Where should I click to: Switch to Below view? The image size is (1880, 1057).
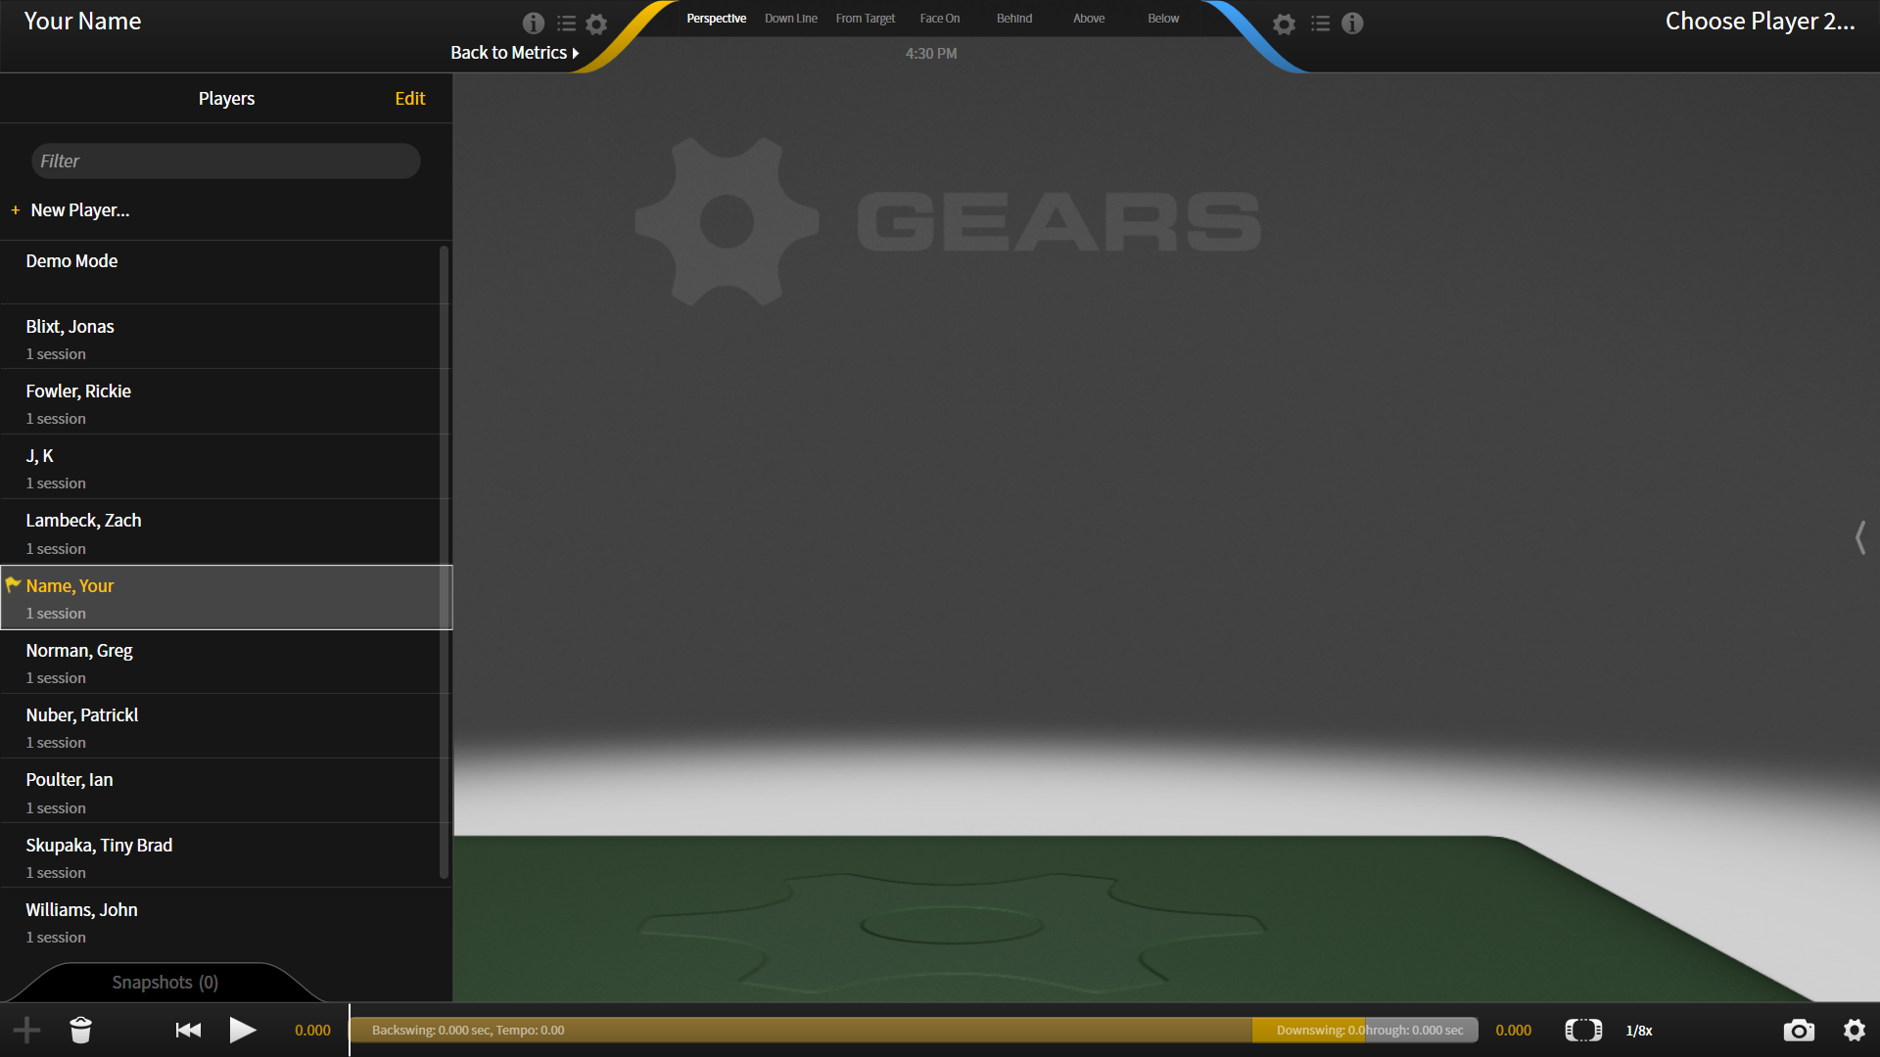click(x=1163, y=19)
